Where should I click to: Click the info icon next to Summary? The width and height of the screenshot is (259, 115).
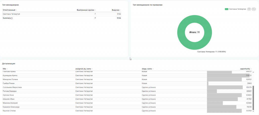(12, 18)
